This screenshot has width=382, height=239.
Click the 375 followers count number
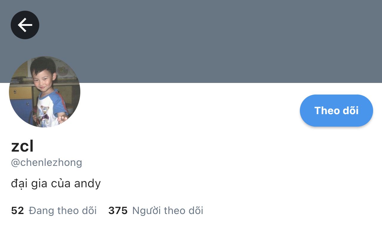[x=118, y=210]
